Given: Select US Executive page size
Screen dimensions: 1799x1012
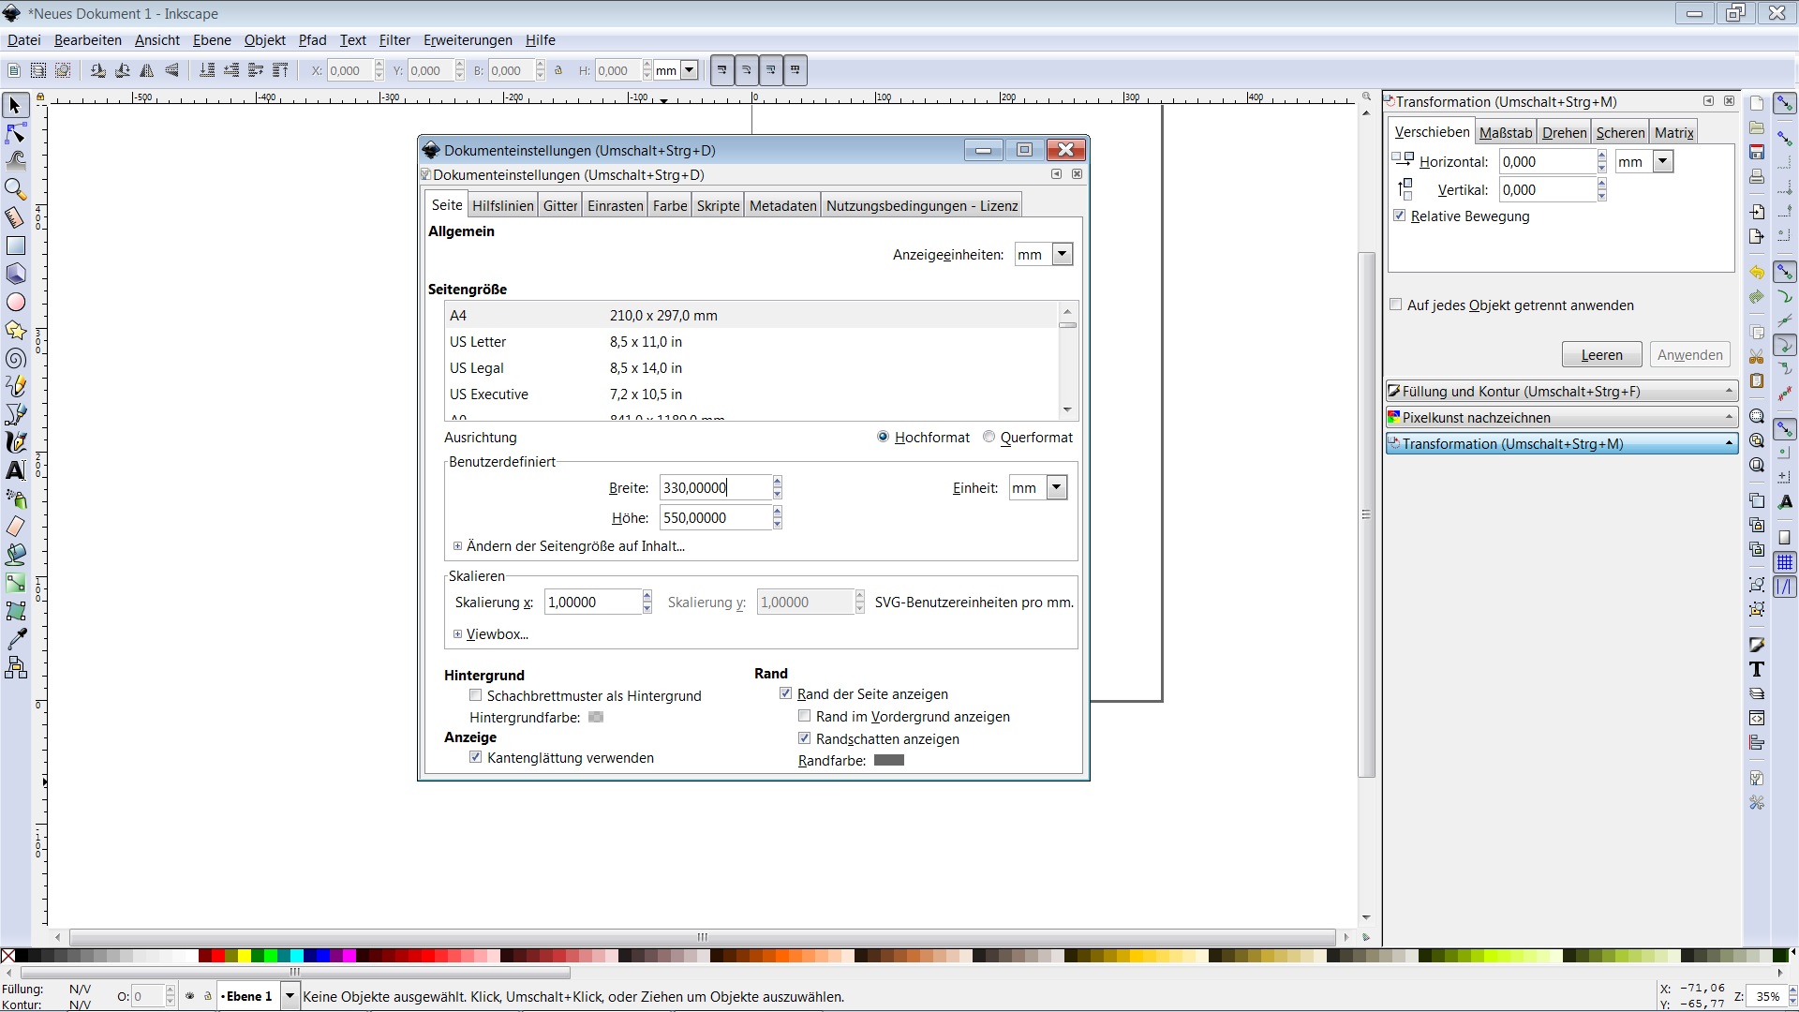Looking at the screenshot, I should [751, 394].
